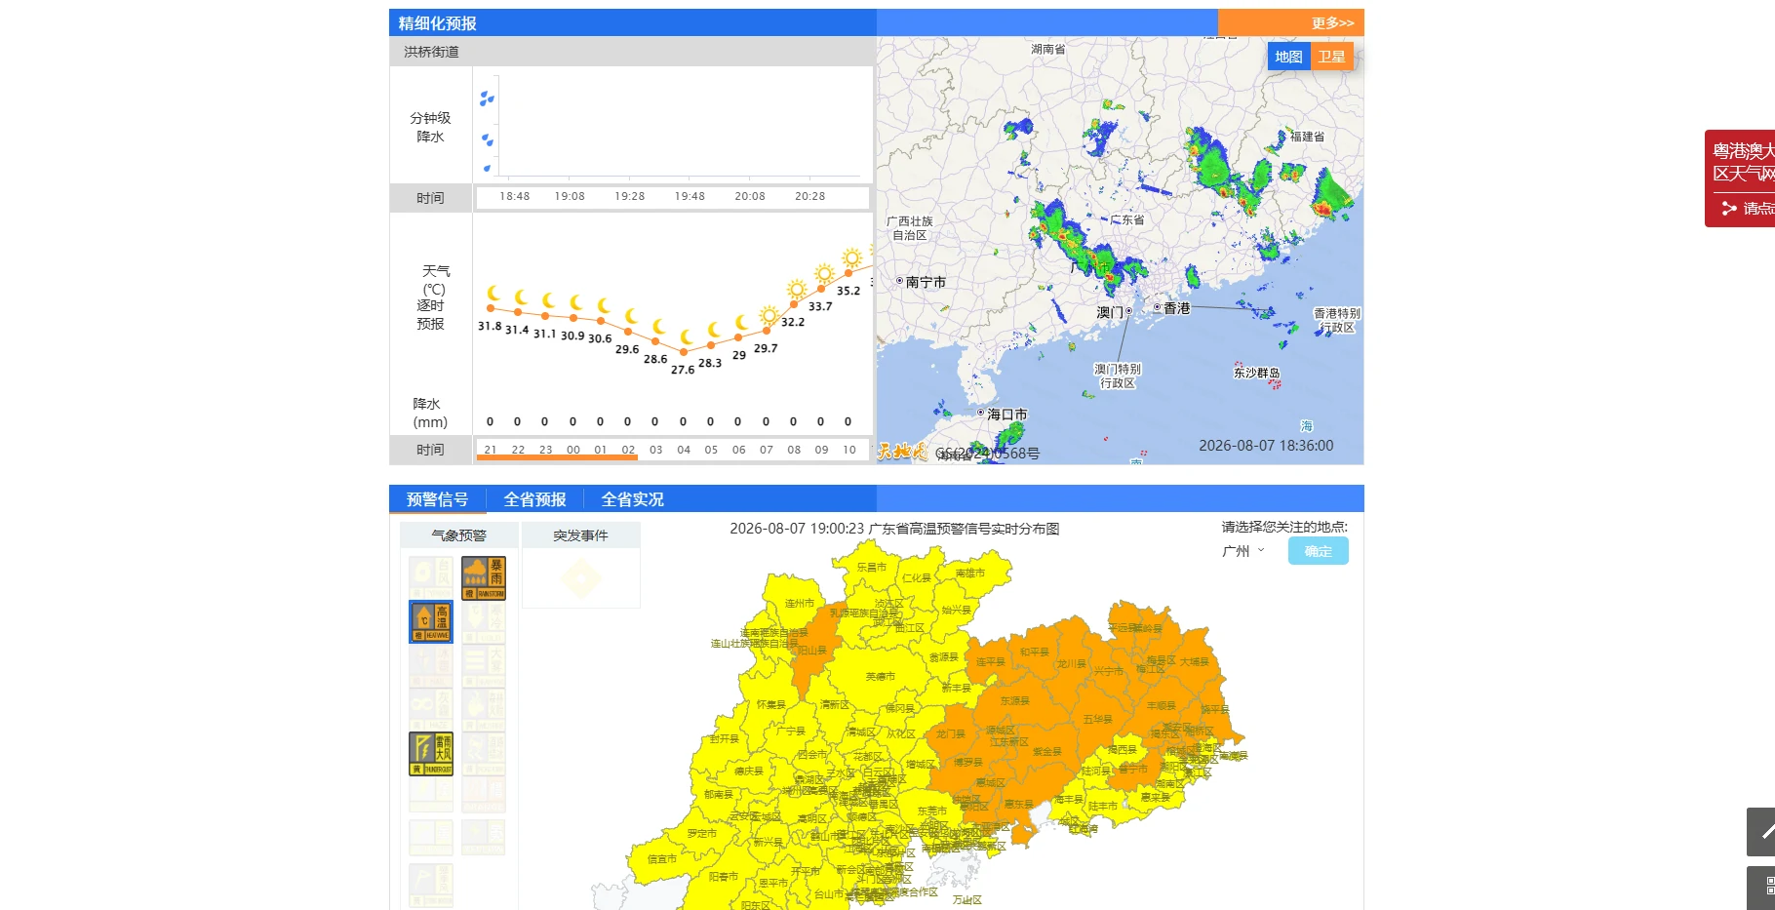This screenshot has width=1775, height=910.
Task: Select the faded hail (冰雹) warning icon
Action: (431, 665)
